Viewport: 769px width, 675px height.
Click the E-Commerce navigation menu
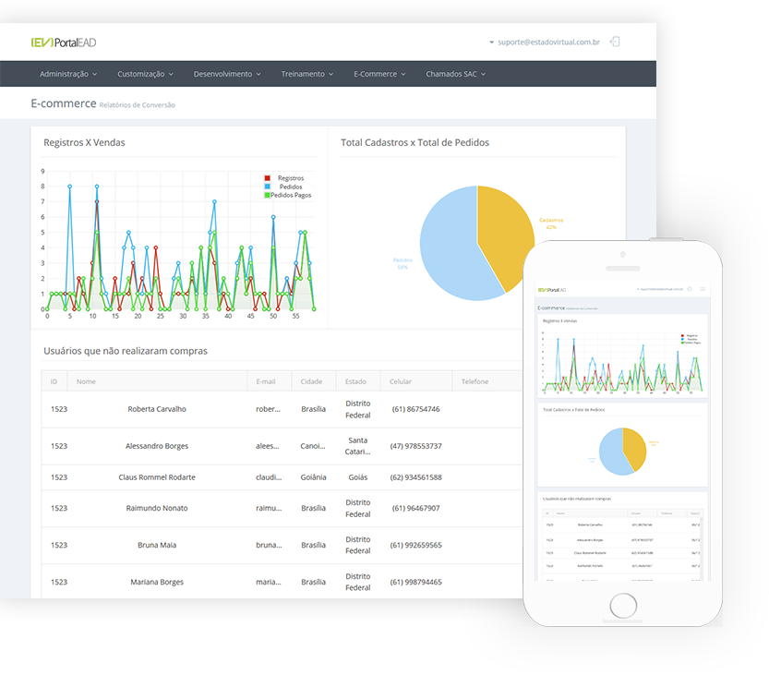(x=378, y=74)
